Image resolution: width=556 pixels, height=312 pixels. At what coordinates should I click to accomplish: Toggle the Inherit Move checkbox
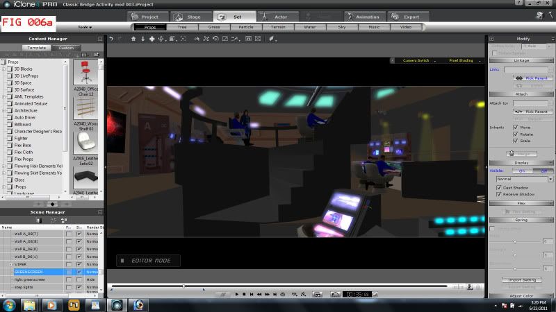tap(516, 128)
